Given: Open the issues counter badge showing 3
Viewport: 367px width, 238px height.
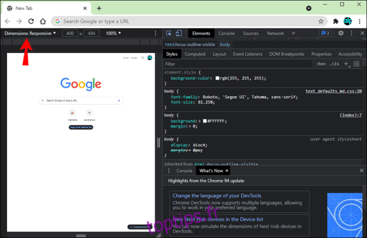Looking at the screenshot, I should [x=325, y=33].
